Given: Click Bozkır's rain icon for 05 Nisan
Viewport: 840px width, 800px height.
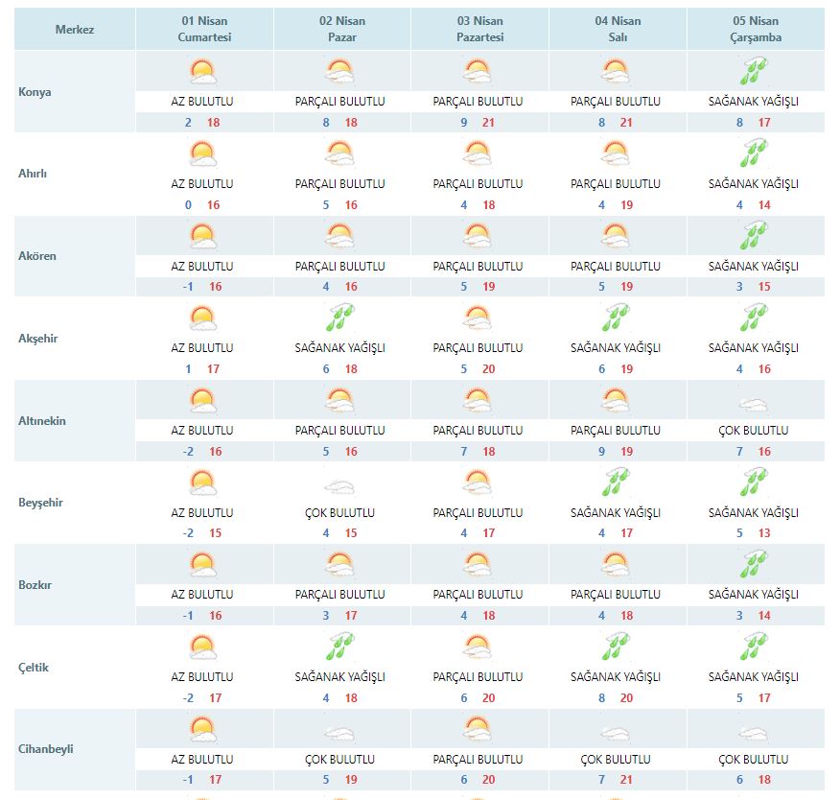Looking at the screenshot, I should coord(754,566).
